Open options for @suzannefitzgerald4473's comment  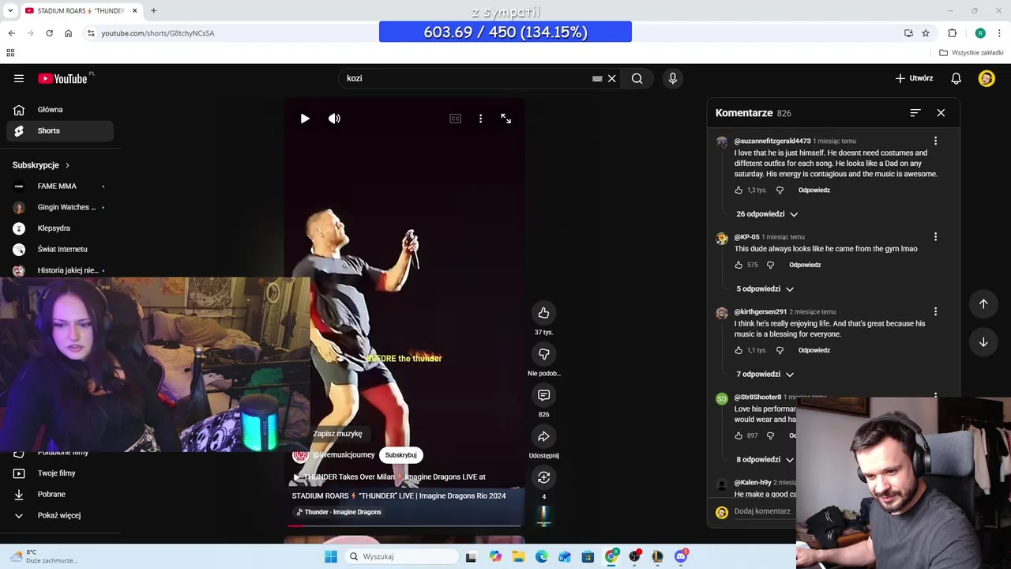tap(935, 141)
